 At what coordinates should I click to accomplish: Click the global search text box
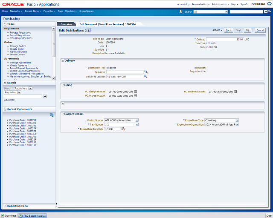[x=247, y=11]
